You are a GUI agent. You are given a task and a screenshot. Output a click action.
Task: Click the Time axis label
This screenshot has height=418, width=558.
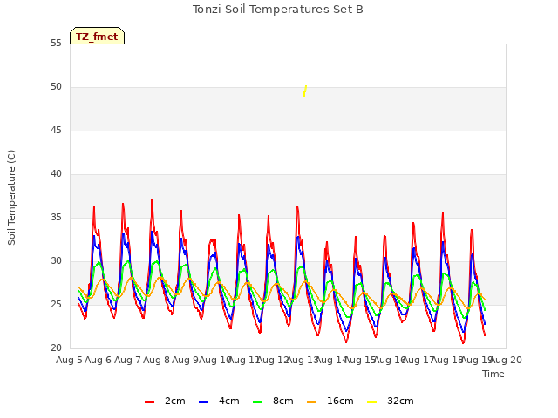(x=493, y=374)
